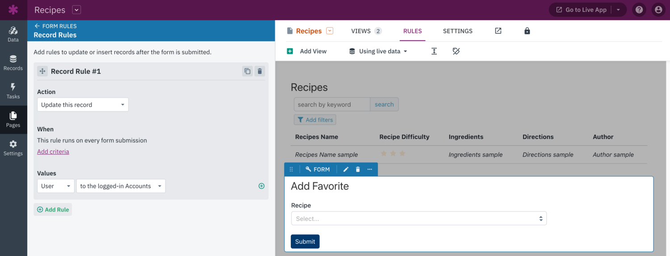Expand the 'to the logged-in Accounts' dropdown

121,186
